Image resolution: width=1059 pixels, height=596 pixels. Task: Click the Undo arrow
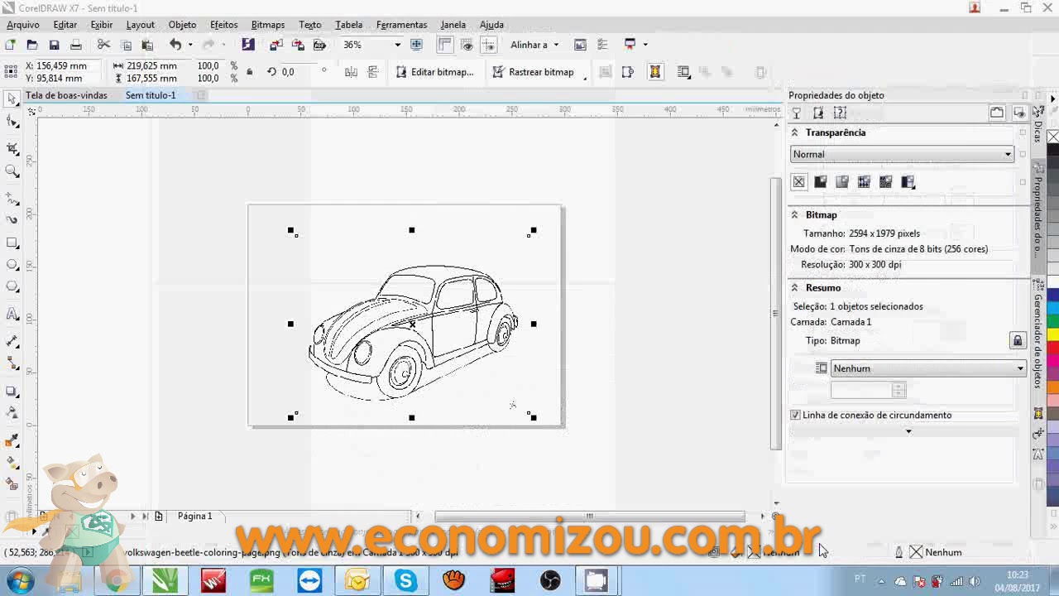(x=175, y=45)
